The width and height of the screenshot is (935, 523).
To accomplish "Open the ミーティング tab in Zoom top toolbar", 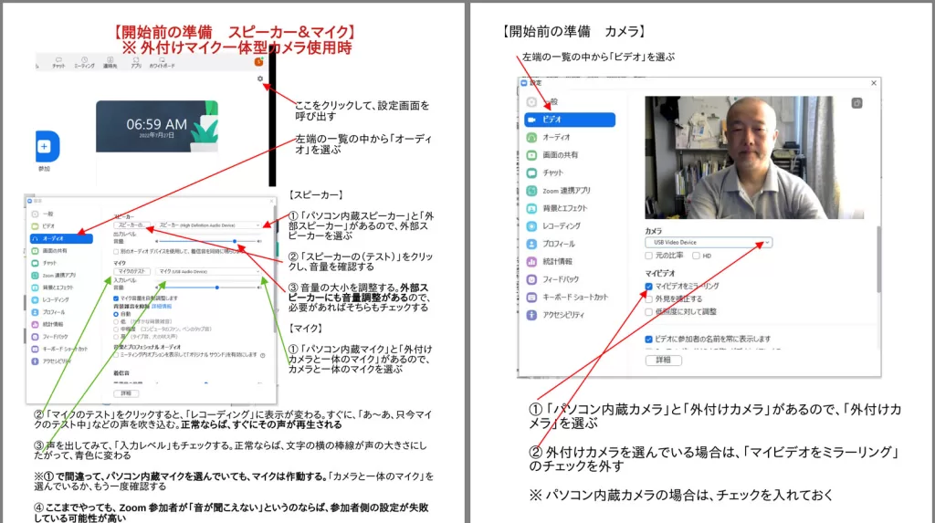I will 84,63.
